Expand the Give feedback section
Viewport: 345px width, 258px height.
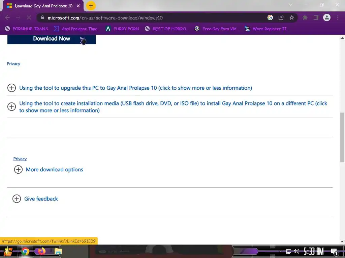coord(41,199)
